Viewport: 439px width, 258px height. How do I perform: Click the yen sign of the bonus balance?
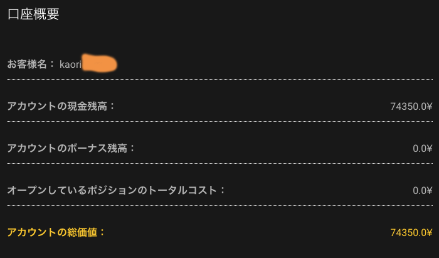(429, 149)
